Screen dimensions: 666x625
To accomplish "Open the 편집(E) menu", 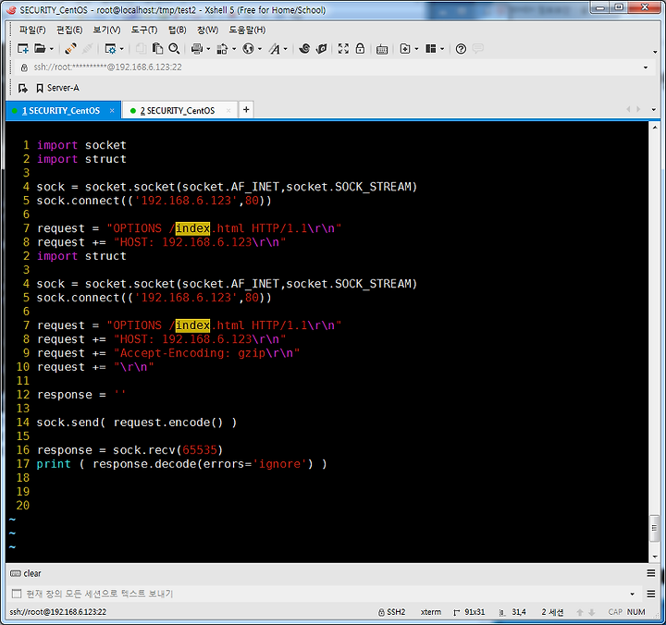I will point(69,30).
